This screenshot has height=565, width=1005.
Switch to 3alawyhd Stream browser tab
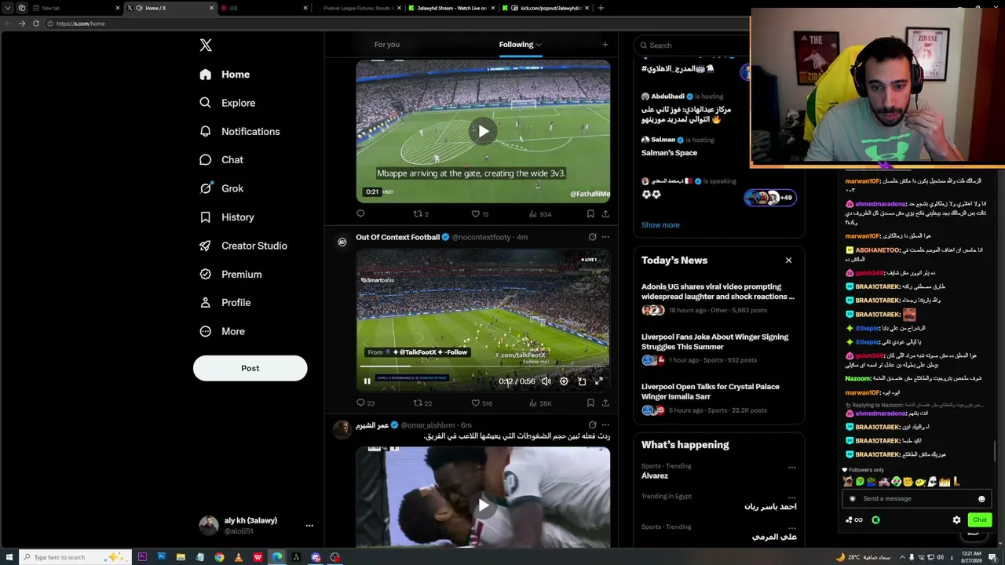coord(452,8)
